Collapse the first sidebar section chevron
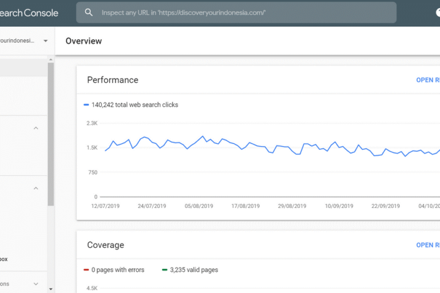 pos(36,128)
